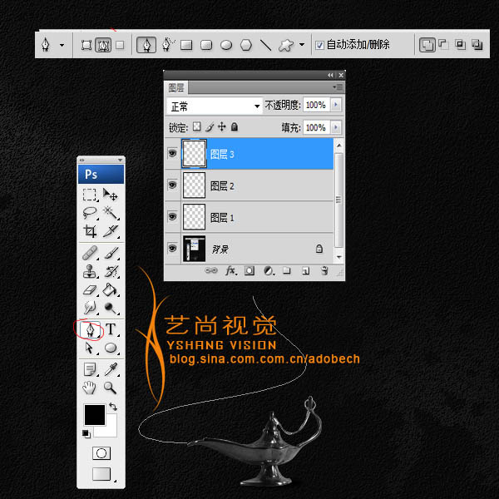
Task: Hide the 背景 layer visibility eye
Action: pyautogui.click(x=172, y=248)
